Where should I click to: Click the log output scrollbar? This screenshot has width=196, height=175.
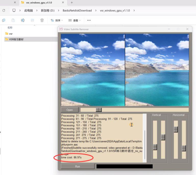coord(145,145)
